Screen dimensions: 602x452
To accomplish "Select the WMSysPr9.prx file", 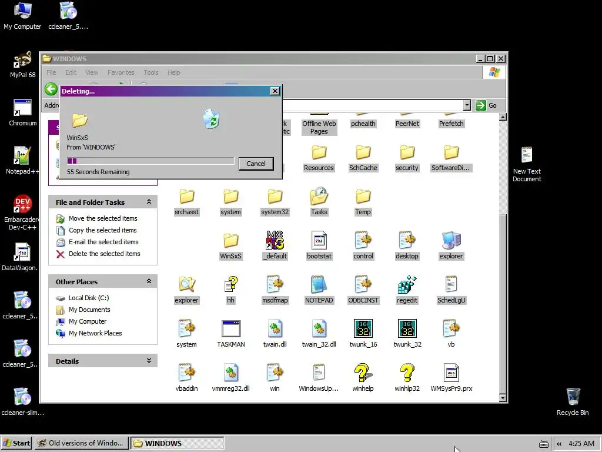I will coord(451,378).
